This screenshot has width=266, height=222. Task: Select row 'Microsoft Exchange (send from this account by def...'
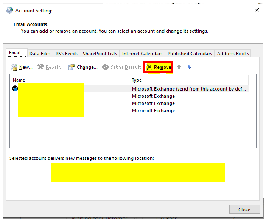click(129, 89)
